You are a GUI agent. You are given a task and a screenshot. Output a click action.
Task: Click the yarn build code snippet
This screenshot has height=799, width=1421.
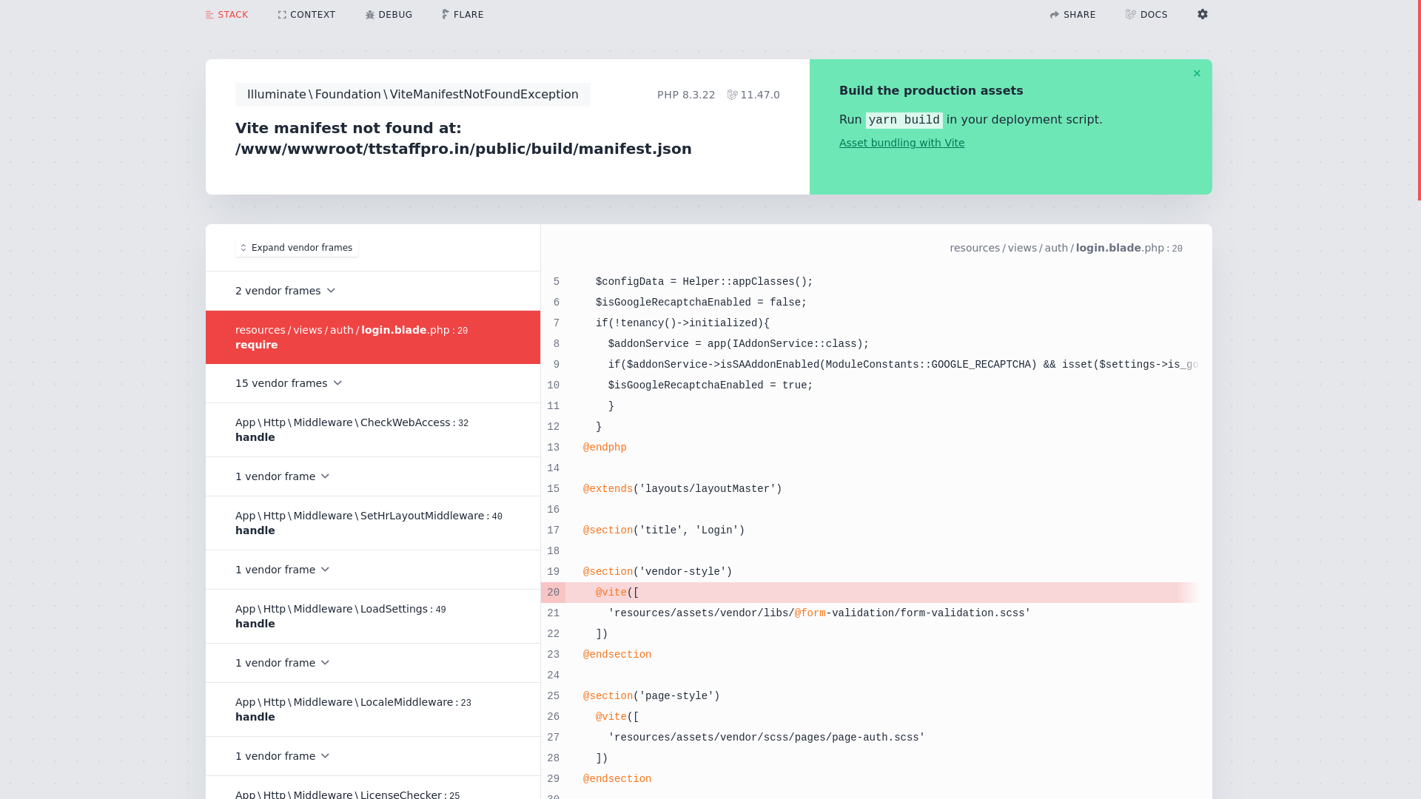coord(904,120)
